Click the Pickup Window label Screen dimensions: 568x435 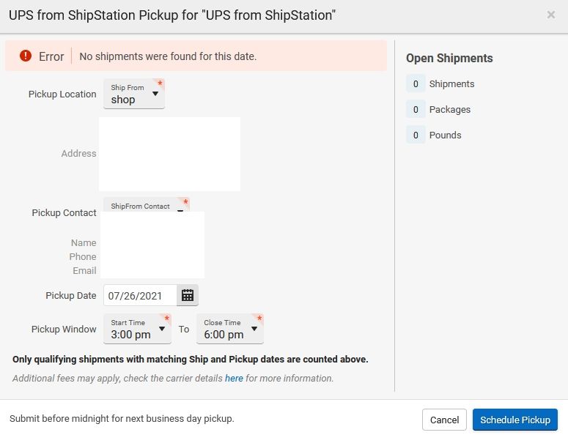coord(64,330)
